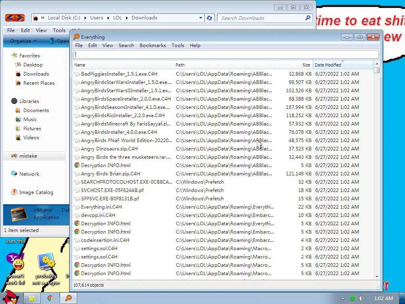405x304 pixels.
Task: Select the Documents library
Action: click(36, 110)
